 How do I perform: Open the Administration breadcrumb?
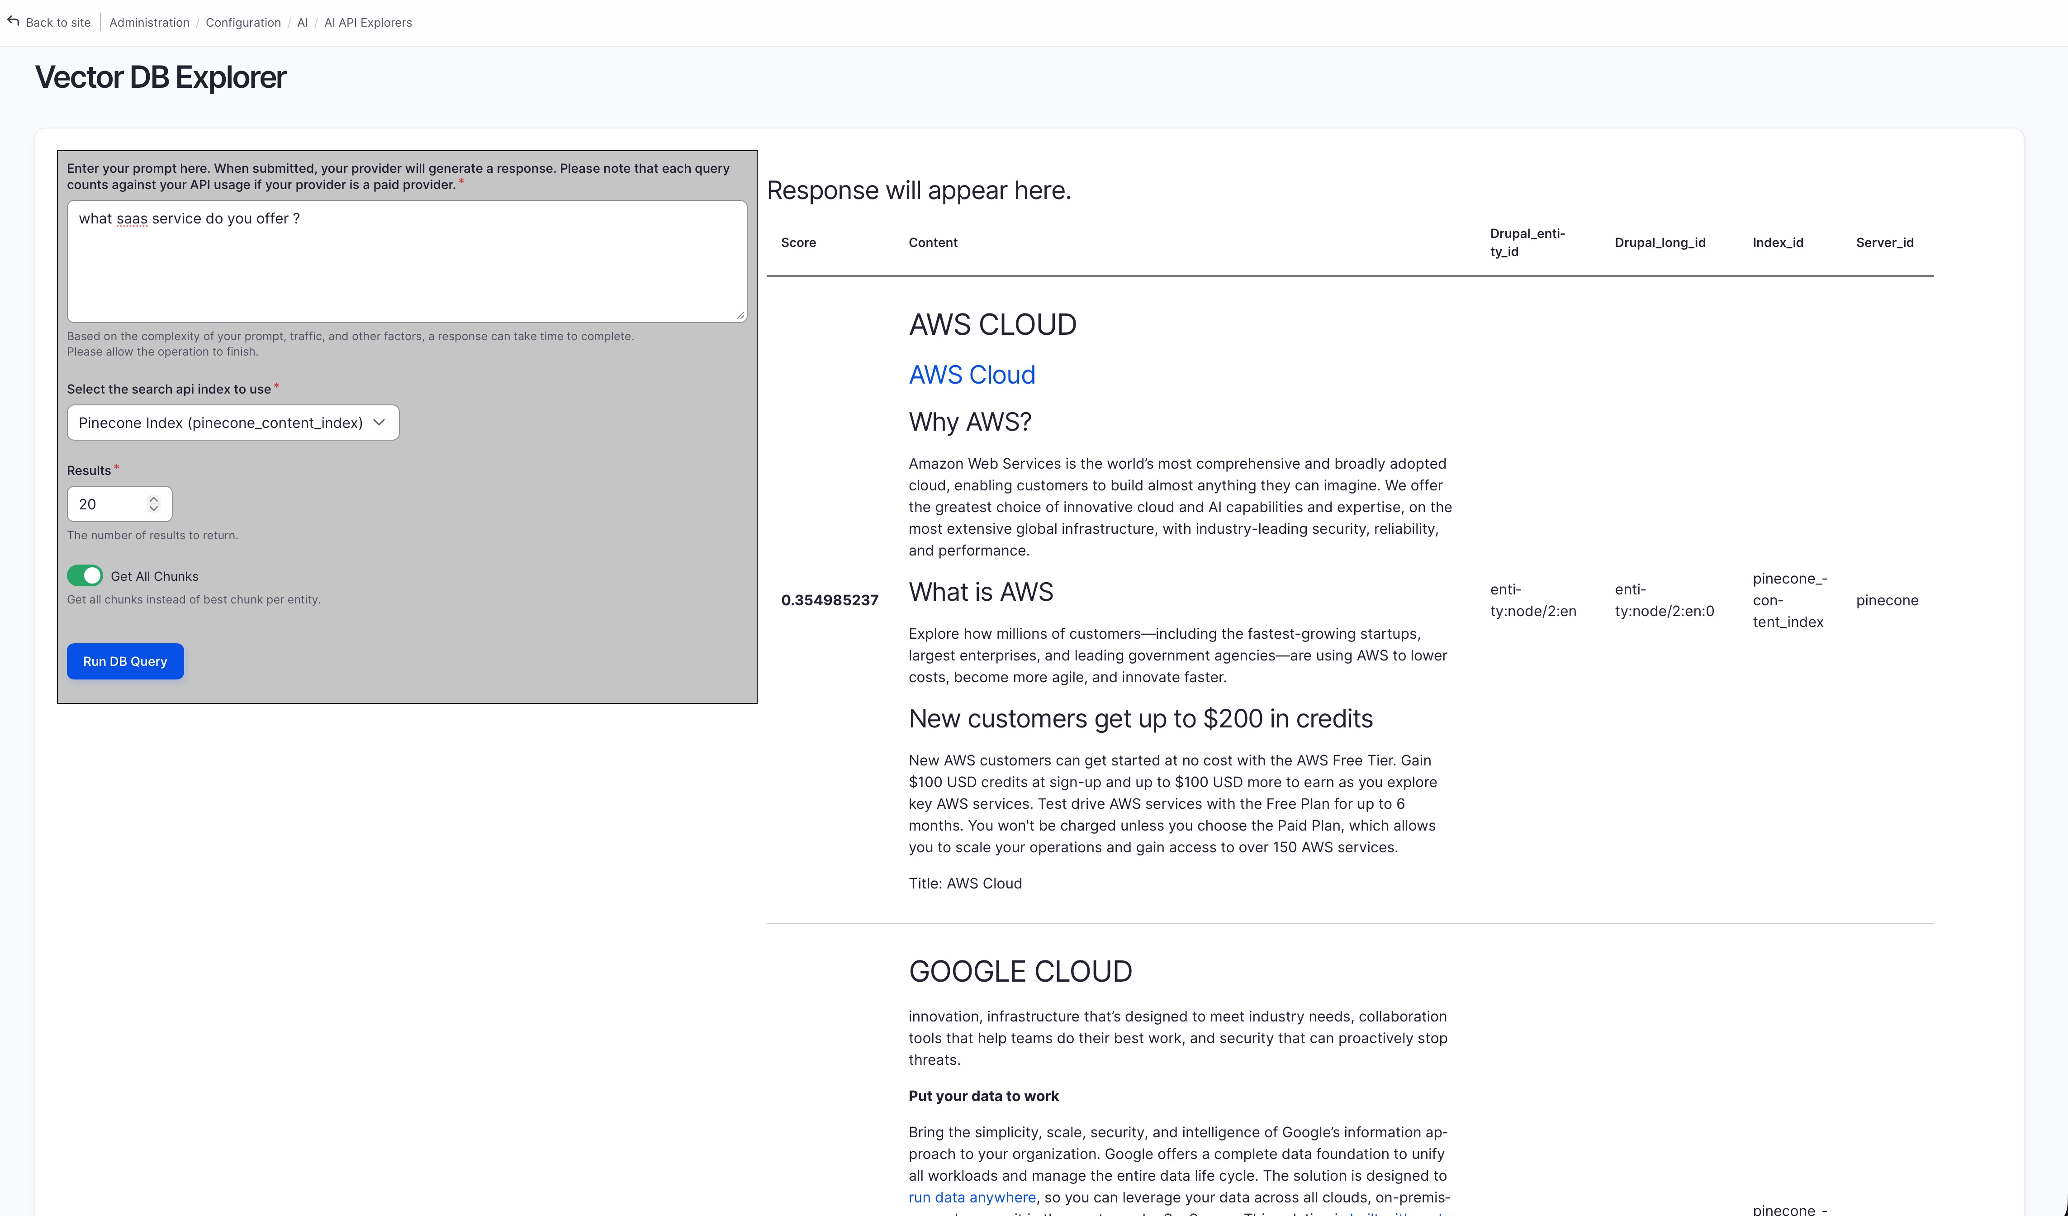coord(148,22)
